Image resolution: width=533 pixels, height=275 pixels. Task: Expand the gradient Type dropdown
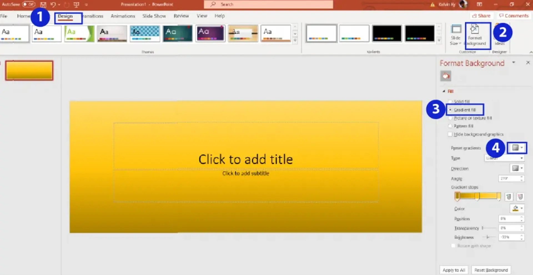coord(504,158)
